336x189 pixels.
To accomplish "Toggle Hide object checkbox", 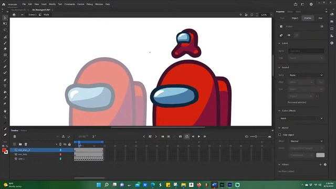I will (x=279, y=135).
